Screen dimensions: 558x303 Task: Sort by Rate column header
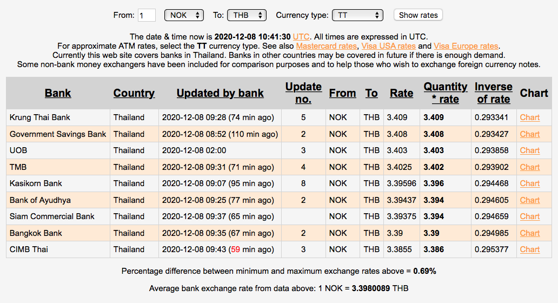click(x=401, y=93)
